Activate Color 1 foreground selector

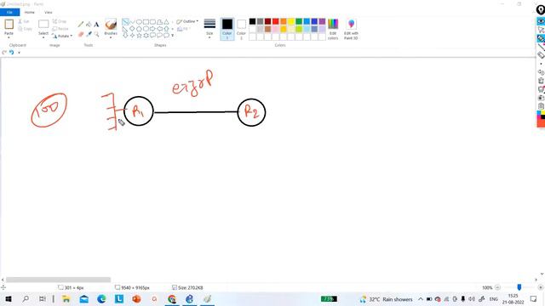[227, 29]
